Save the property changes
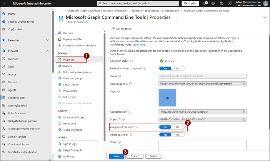 [x=117, y=156]
